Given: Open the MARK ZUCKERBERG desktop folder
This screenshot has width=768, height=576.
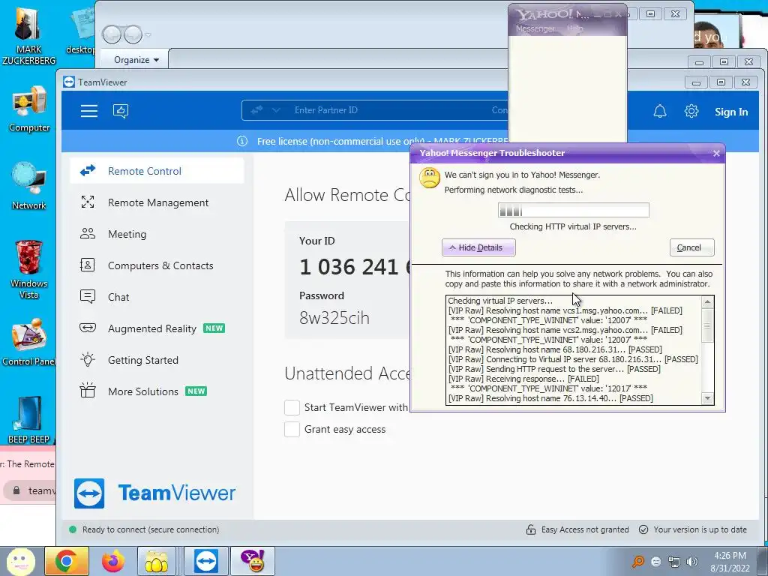Looking at the screenshot, I should tap(28, 34).
